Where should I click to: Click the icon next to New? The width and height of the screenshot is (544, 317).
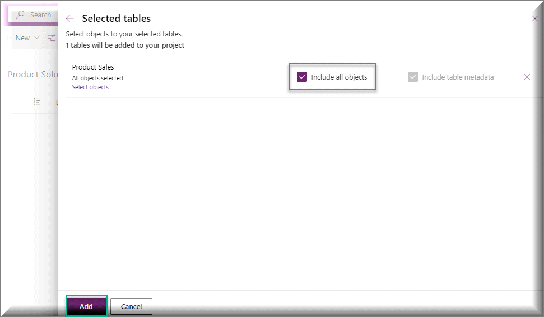click(52, 38)
